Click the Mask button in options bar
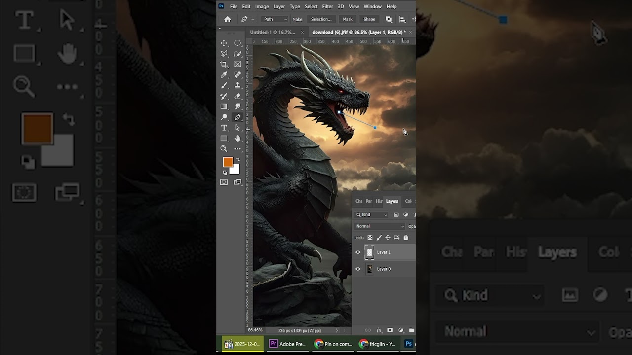The height and width of the screenshot is (355, 632). point(348,19)
